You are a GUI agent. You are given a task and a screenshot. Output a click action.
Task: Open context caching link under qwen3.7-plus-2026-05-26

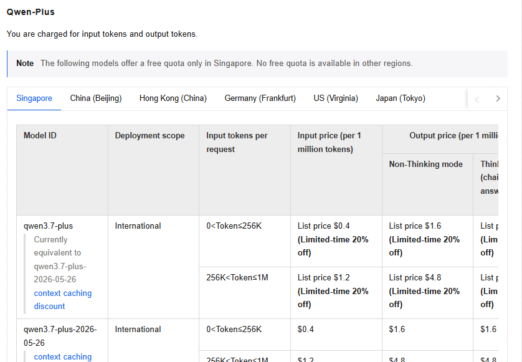point(62,356)
